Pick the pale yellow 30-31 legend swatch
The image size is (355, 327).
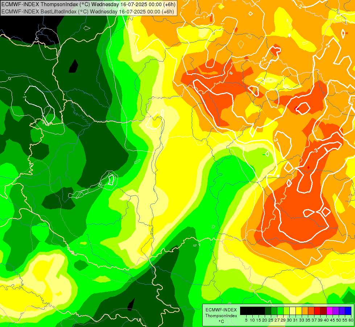point(293,311)
